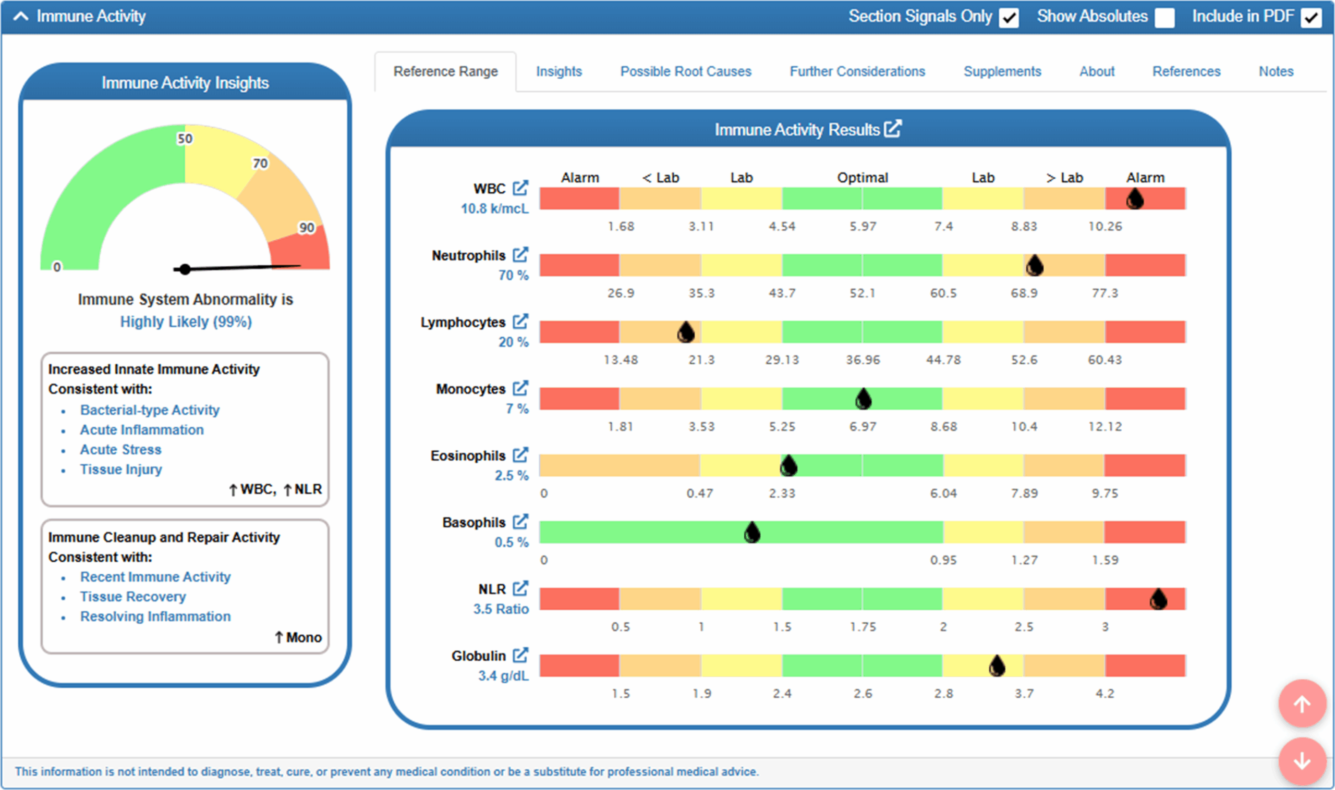Click the Basophils value 0.5 %
The image size is (1335, 790).
pyautogui.click(x=512, y=542)
